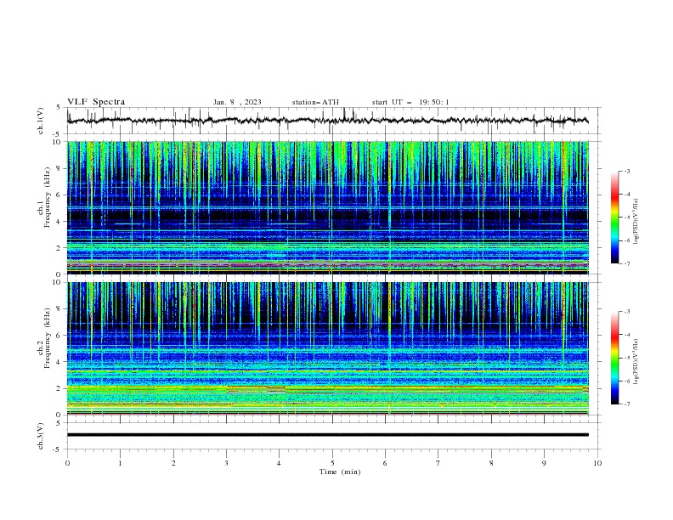The image size is (673, 520).
Task: Click the time axis tick label '10'
Action: 597,463
